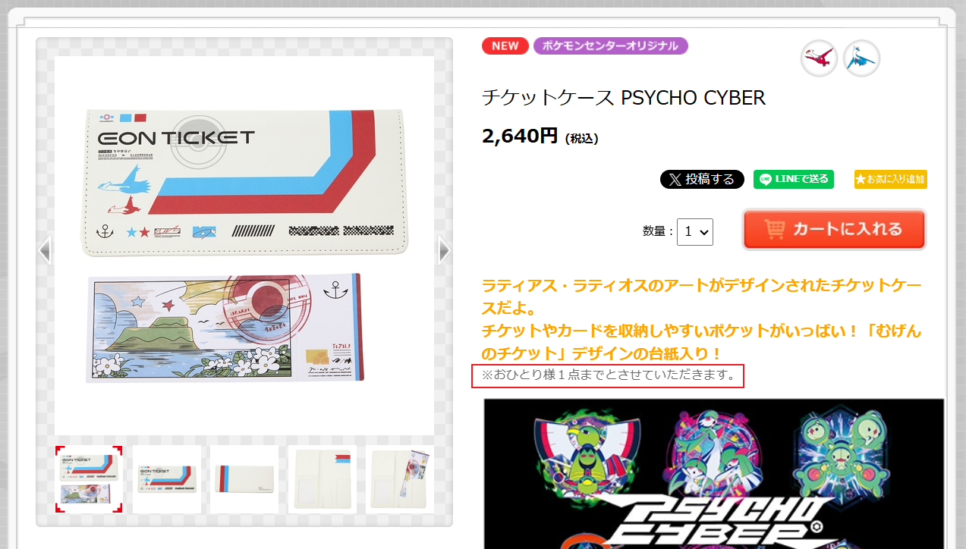Click the product title チケットケース PSYCHO CYBER

click(x=624, y=97)
